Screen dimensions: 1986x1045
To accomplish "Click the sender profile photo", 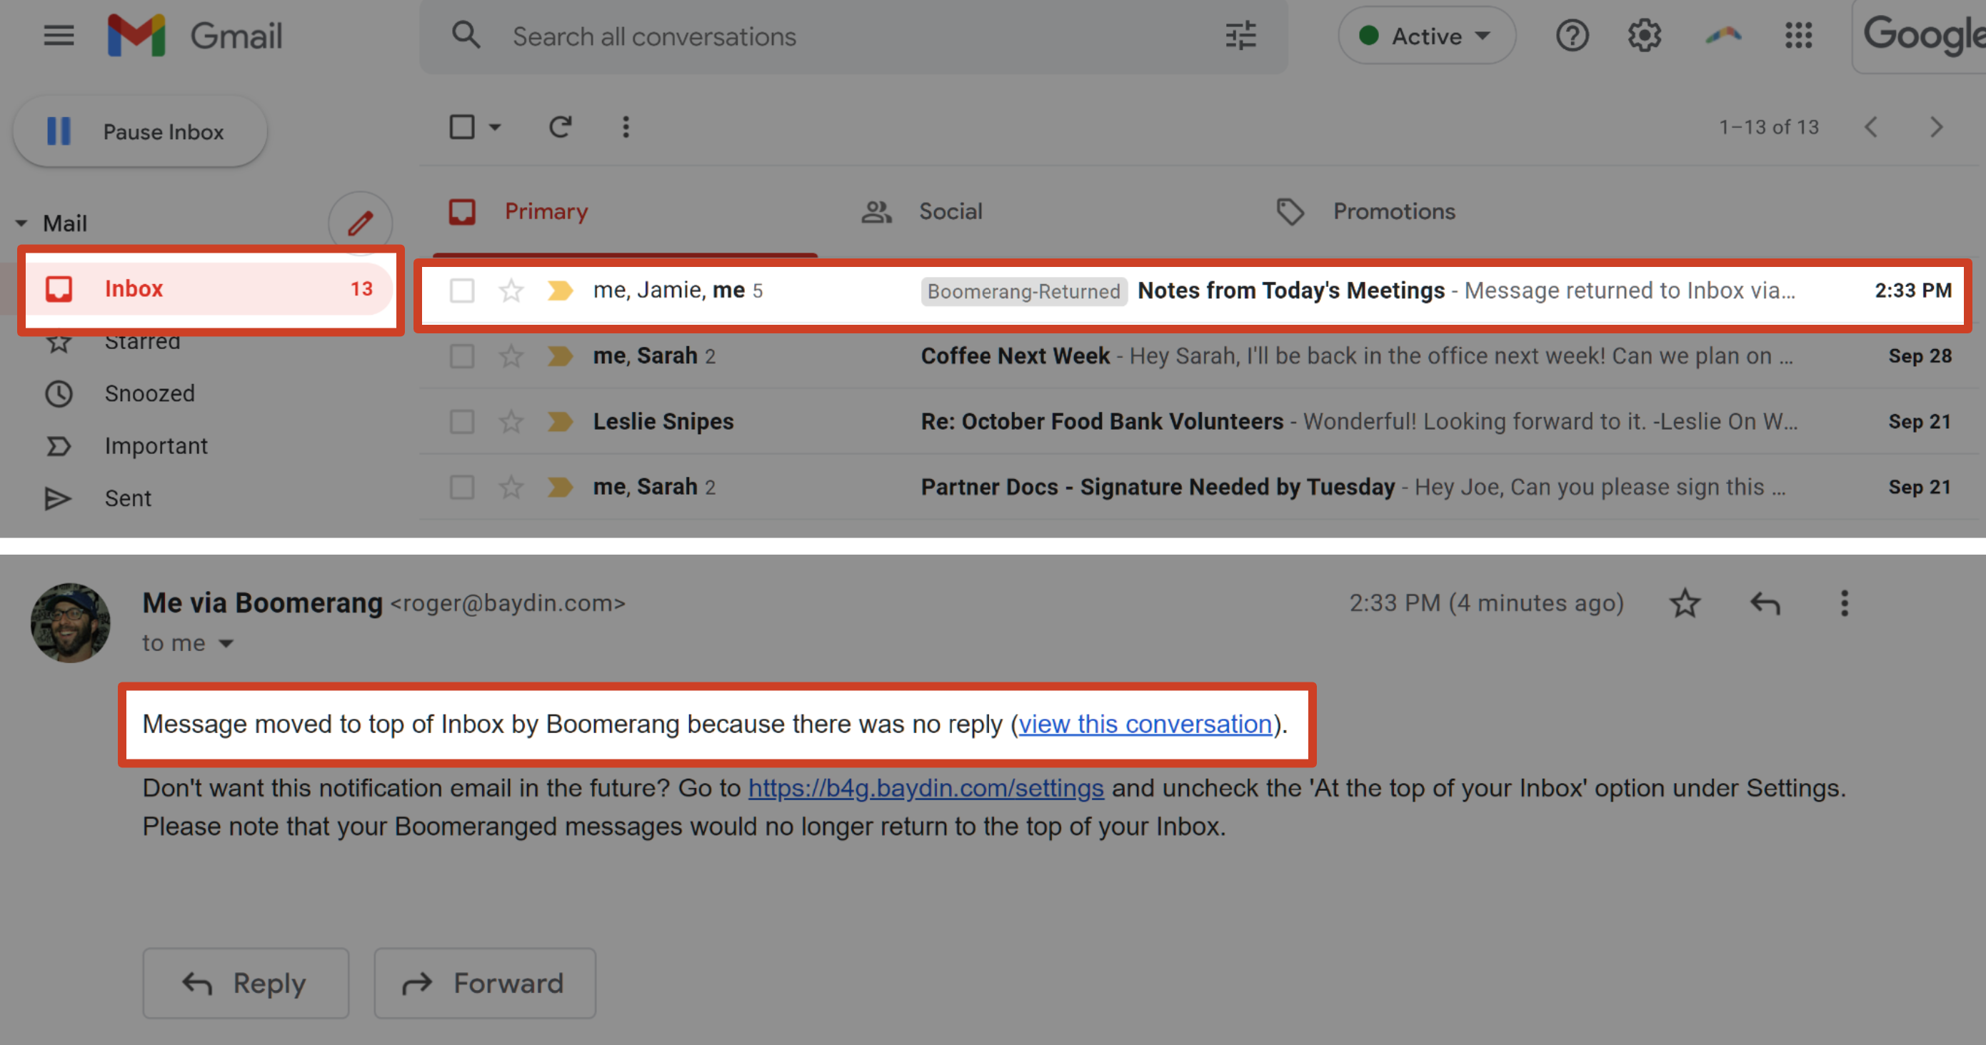I will point(70,622).
